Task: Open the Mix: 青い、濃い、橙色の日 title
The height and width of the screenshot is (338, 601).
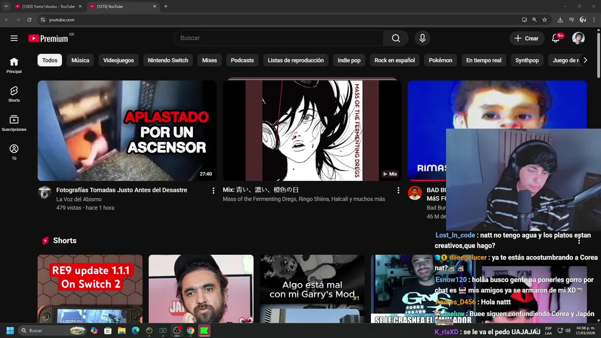Action: [261, 190]
